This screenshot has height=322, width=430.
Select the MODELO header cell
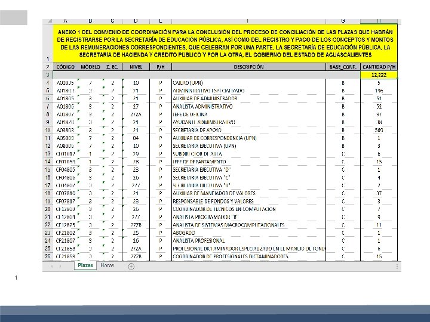pyautogui.click(x=90, y=67)
